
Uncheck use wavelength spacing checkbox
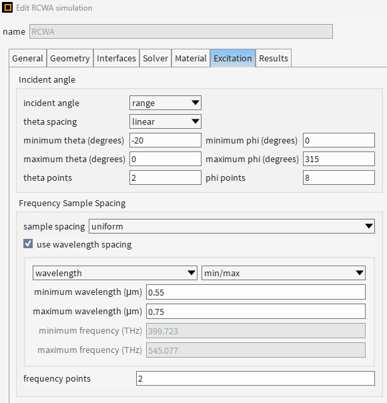28,244
